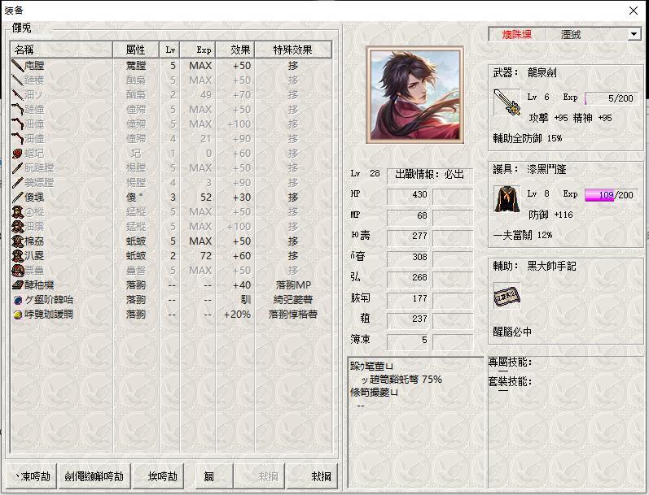Sort the list by 名稱 column header
The width and height of the screenshot is (649, 495).
click(x=61, y=50)
